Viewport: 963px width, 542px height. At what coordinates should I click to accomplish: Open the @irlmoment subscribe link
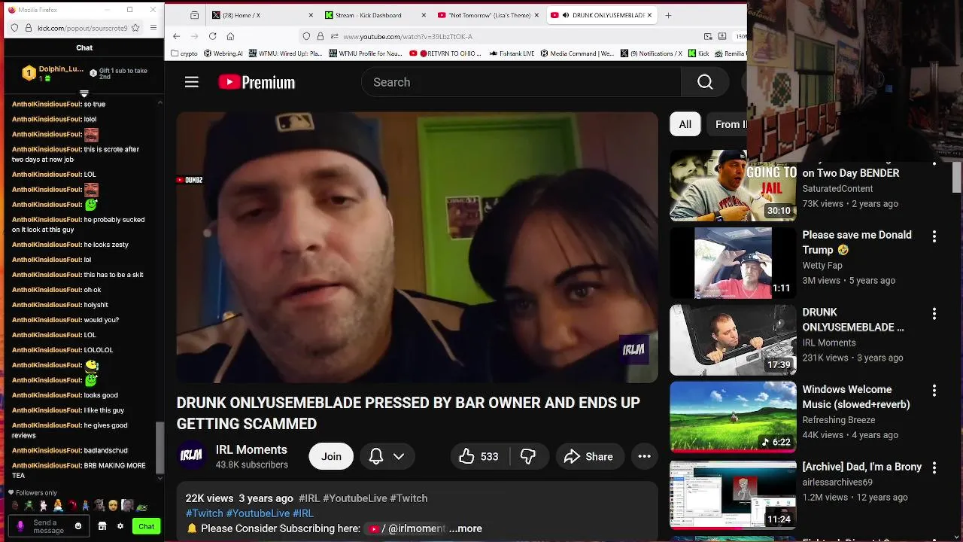[412, 528]
